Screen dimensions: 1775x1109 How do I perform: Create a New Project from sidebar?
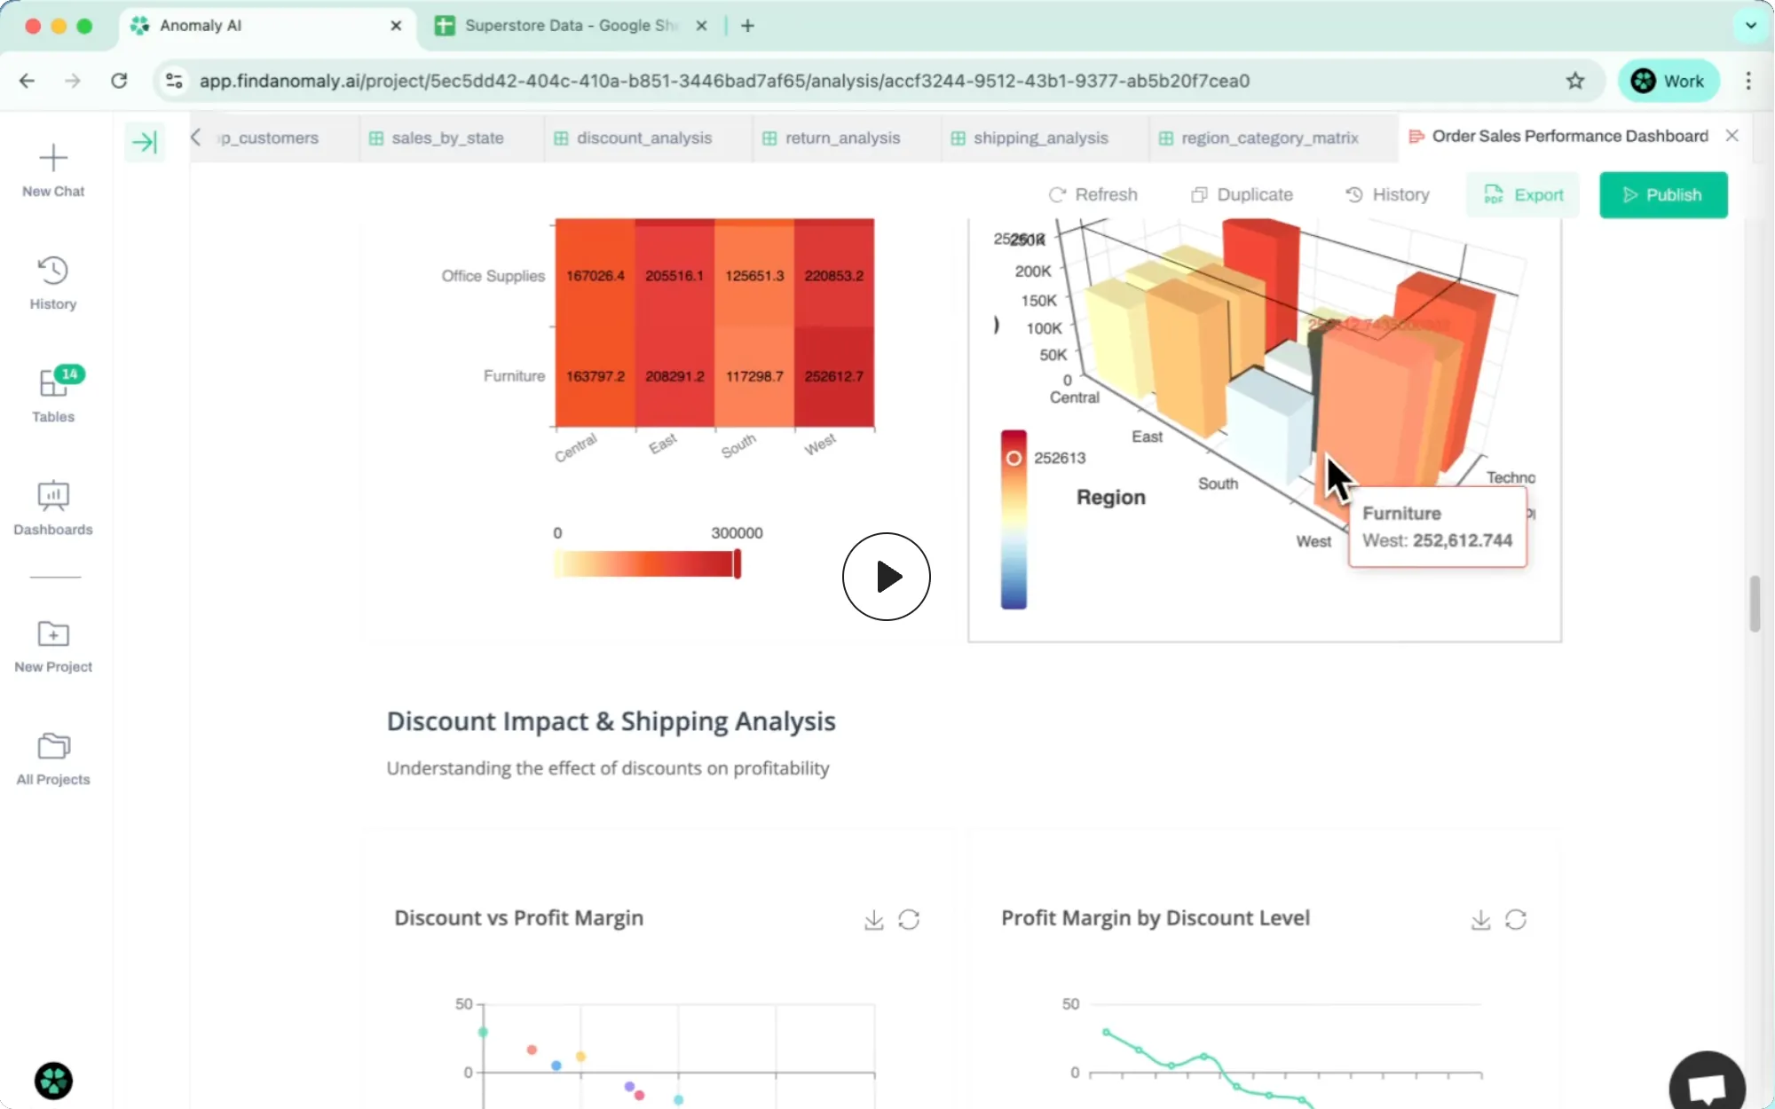(52, 643)
